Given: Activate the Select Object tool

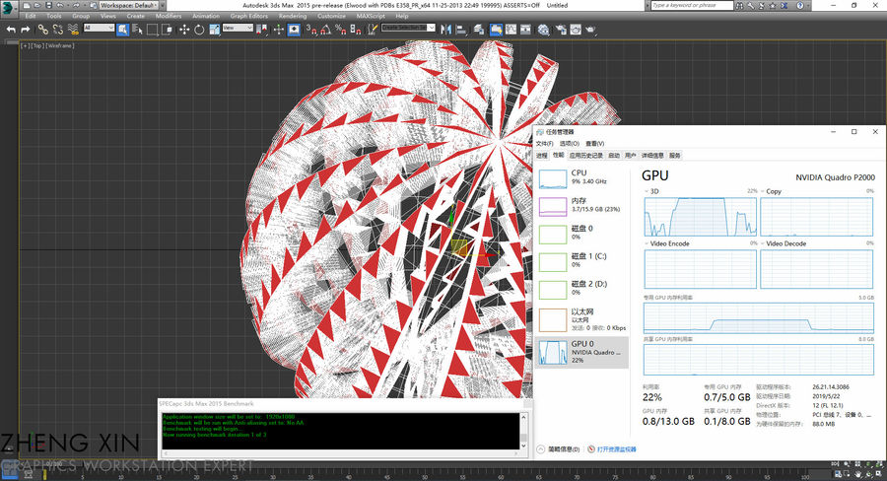Looking at the screenshot, I should coord(123,30).
